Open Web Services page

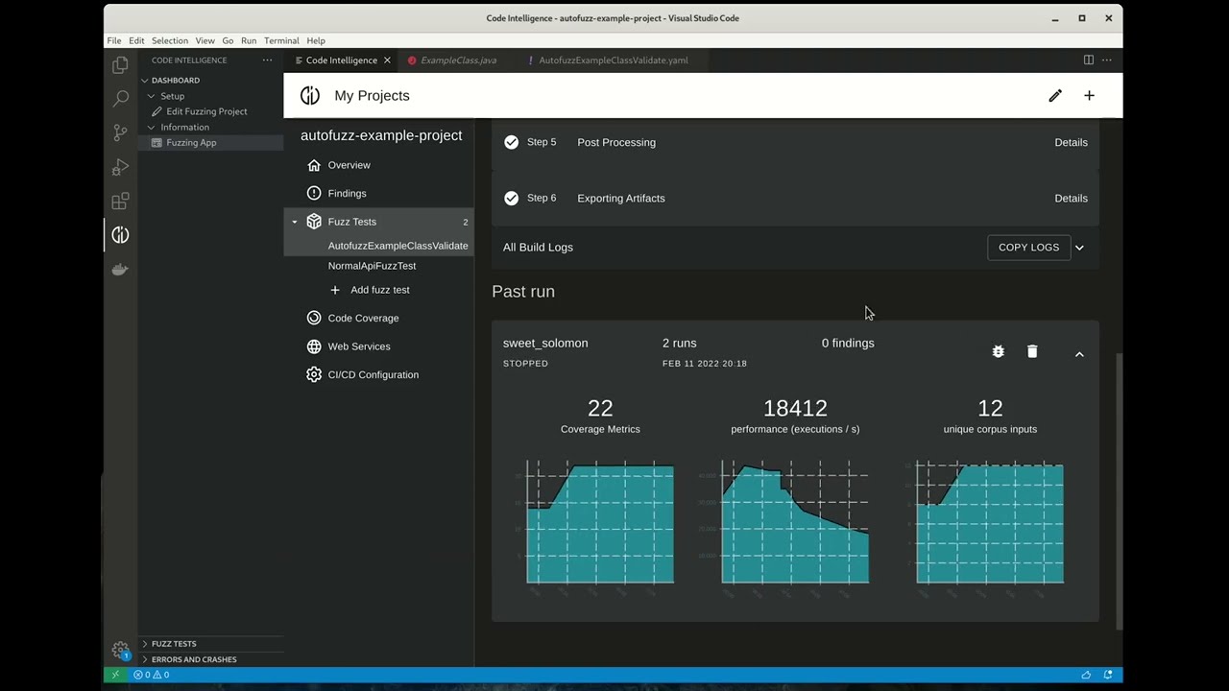(x=358, y=346)
